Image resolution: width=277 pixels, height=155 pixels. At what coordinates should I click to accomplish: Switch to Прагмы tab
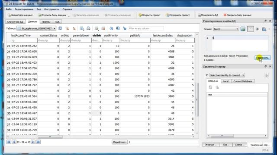(x=46, y=22)
